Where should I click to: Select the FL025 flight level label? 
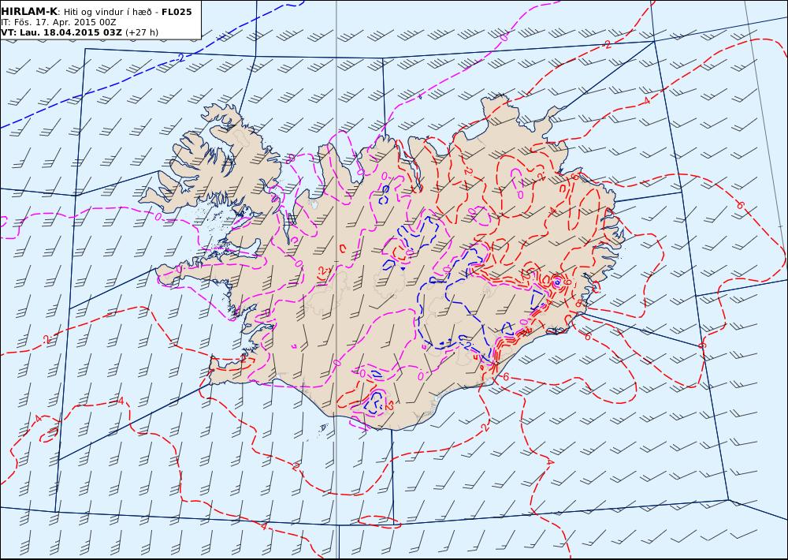point(177,12)
